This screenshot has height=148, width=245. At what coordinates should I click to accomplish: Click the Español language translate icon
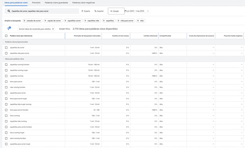tap(95, 11)
